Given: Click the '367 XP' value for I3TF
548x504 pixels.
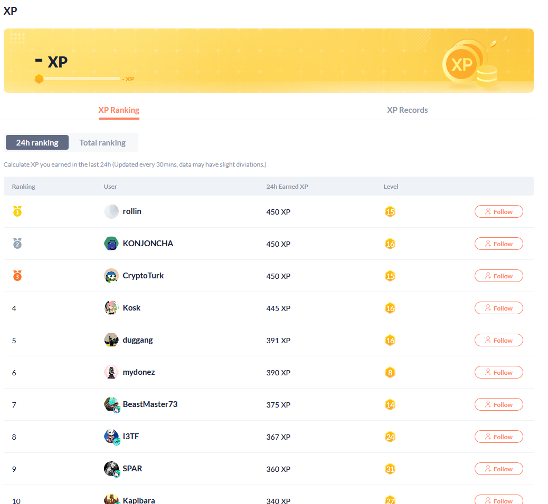Looking at the screenshot, I should click(278, 437).
